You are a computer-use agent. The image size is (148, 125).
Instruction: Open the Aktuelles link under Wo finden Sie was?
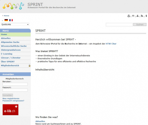40,121
